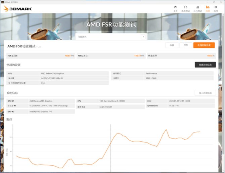Screen dimensions: 225x173
Task: Click the 3DMARK logo
Action: click(17, 9)
